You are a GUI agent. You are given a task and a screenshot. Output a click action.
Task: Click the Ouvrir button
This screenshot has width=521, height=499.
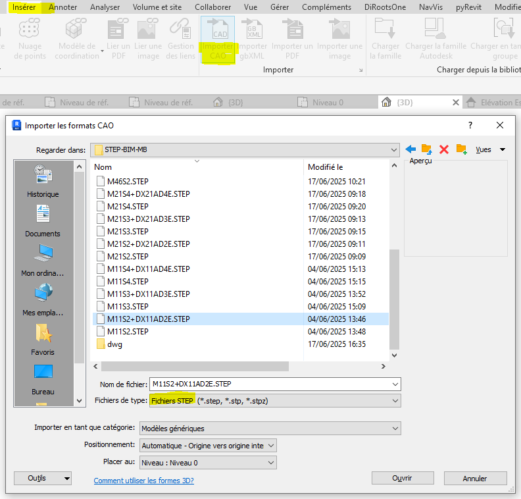402,479
